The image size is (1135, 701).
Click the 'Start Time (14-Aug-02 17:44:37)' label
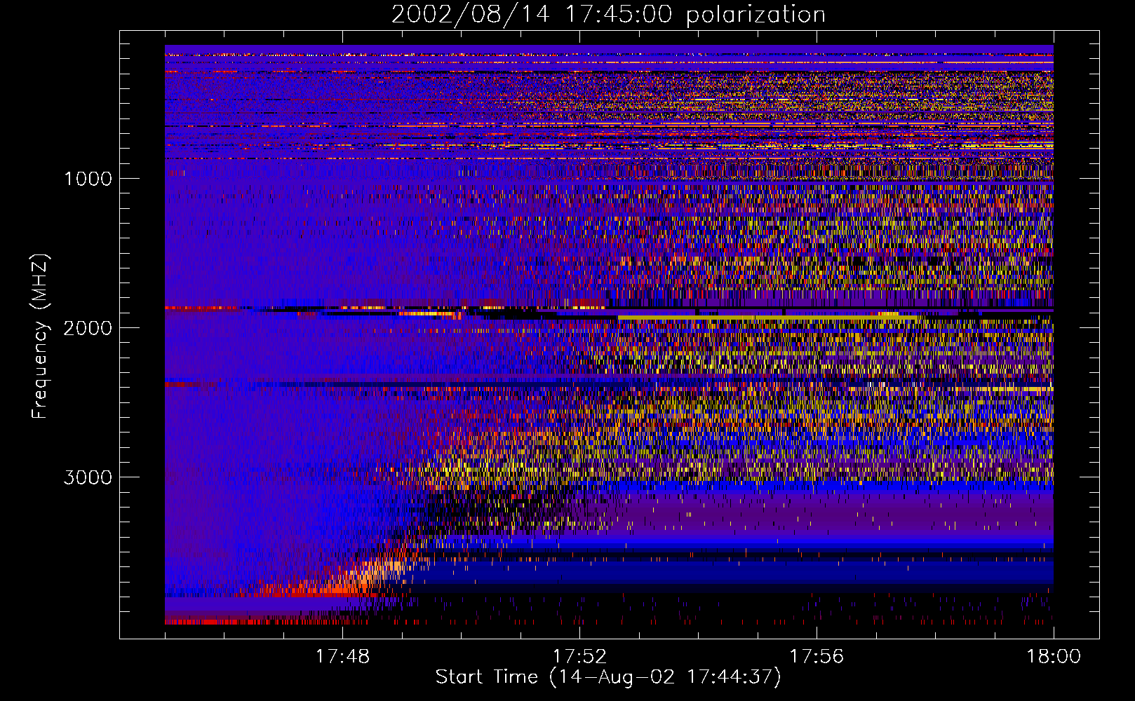click(608, 677)
